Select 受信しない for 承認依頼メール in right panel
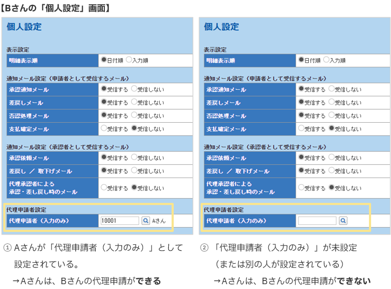Image resolution: width=391 pixels, height=289 pixels. pos(331,158)
